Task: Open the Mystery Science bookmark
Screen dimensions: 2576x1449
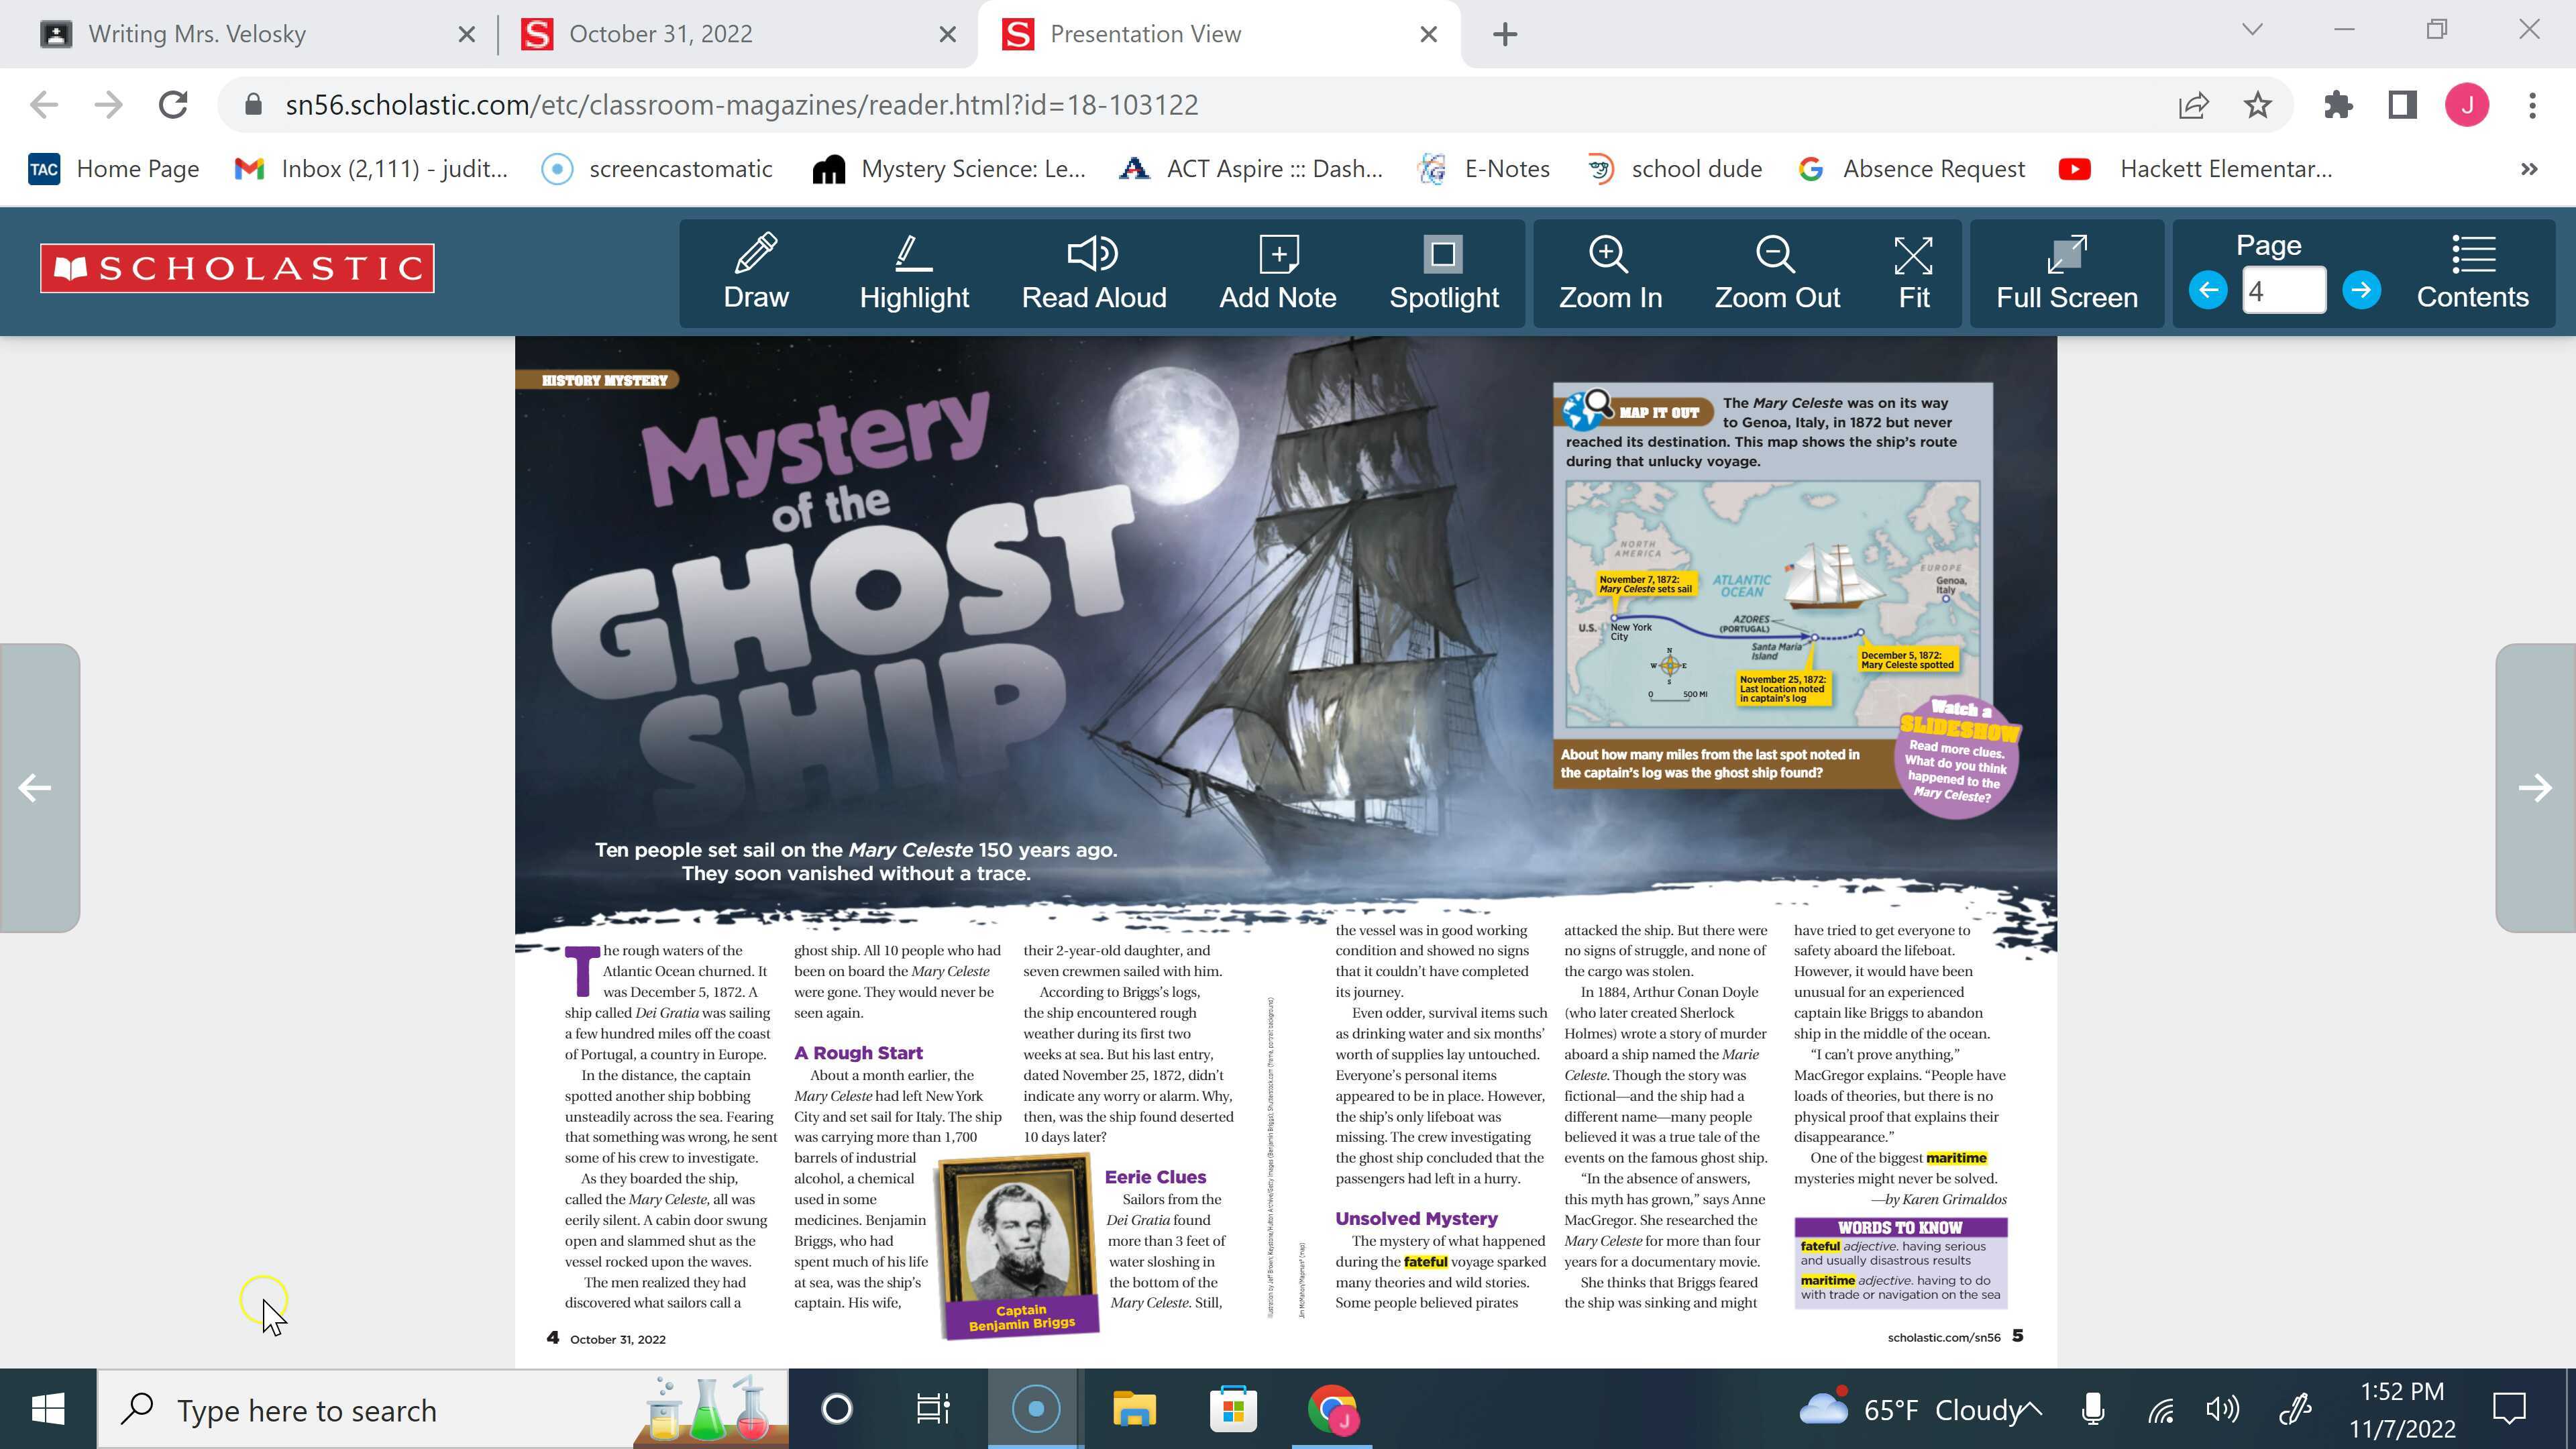Action: pos(950,168)
